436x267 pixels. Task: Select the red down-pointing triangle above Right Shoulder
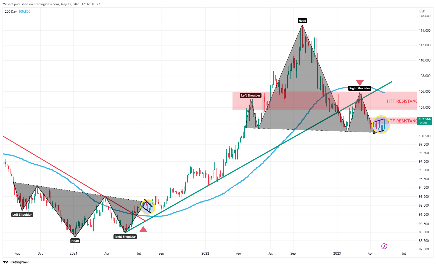tap(360, 82)
